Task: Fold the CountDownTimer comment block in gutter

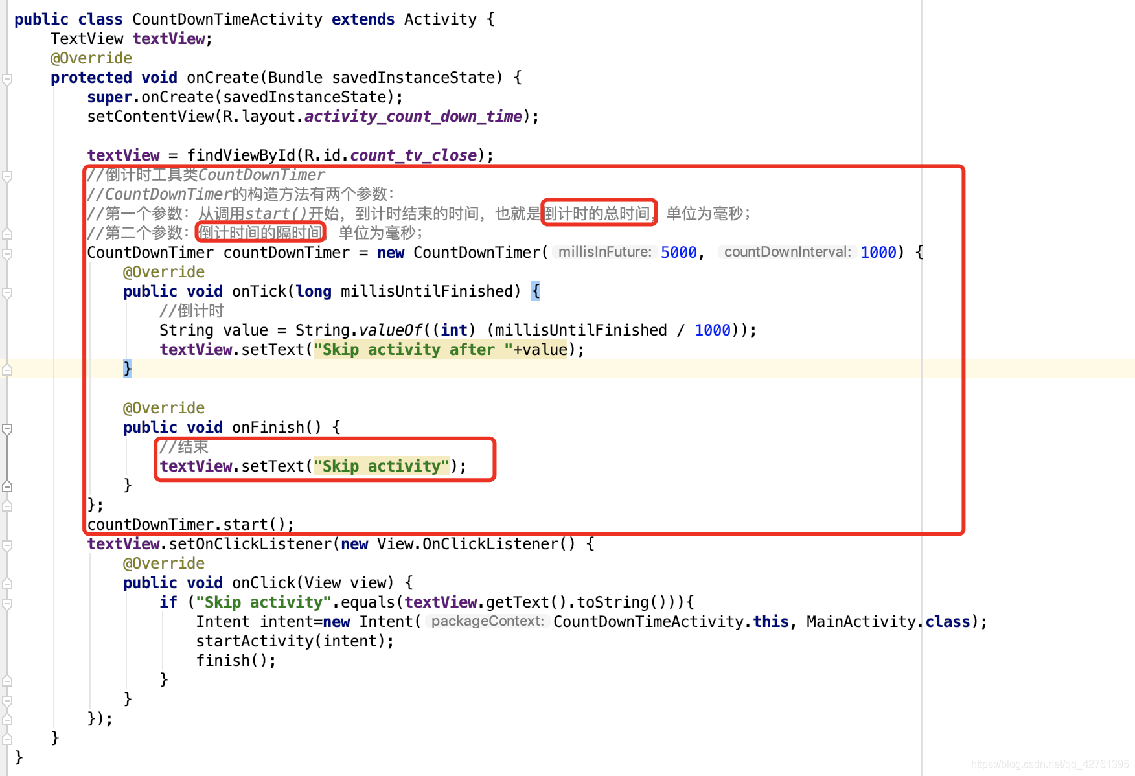Action: coord(7,176)
